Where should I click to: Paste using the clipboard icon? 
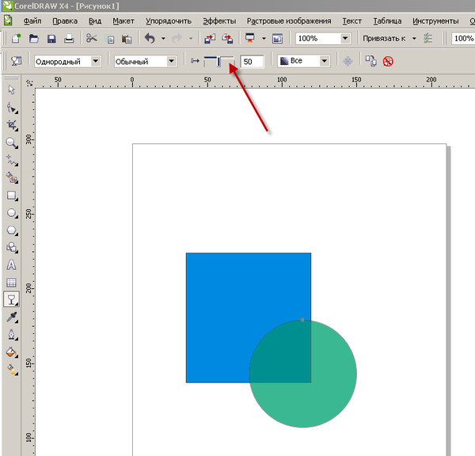[x=127, y=39]
